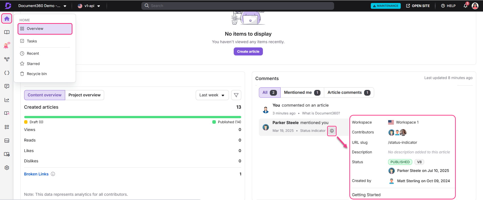Open the AI assistant octopus icon in sidebar
483x200 pixels.
click(7, 45)
